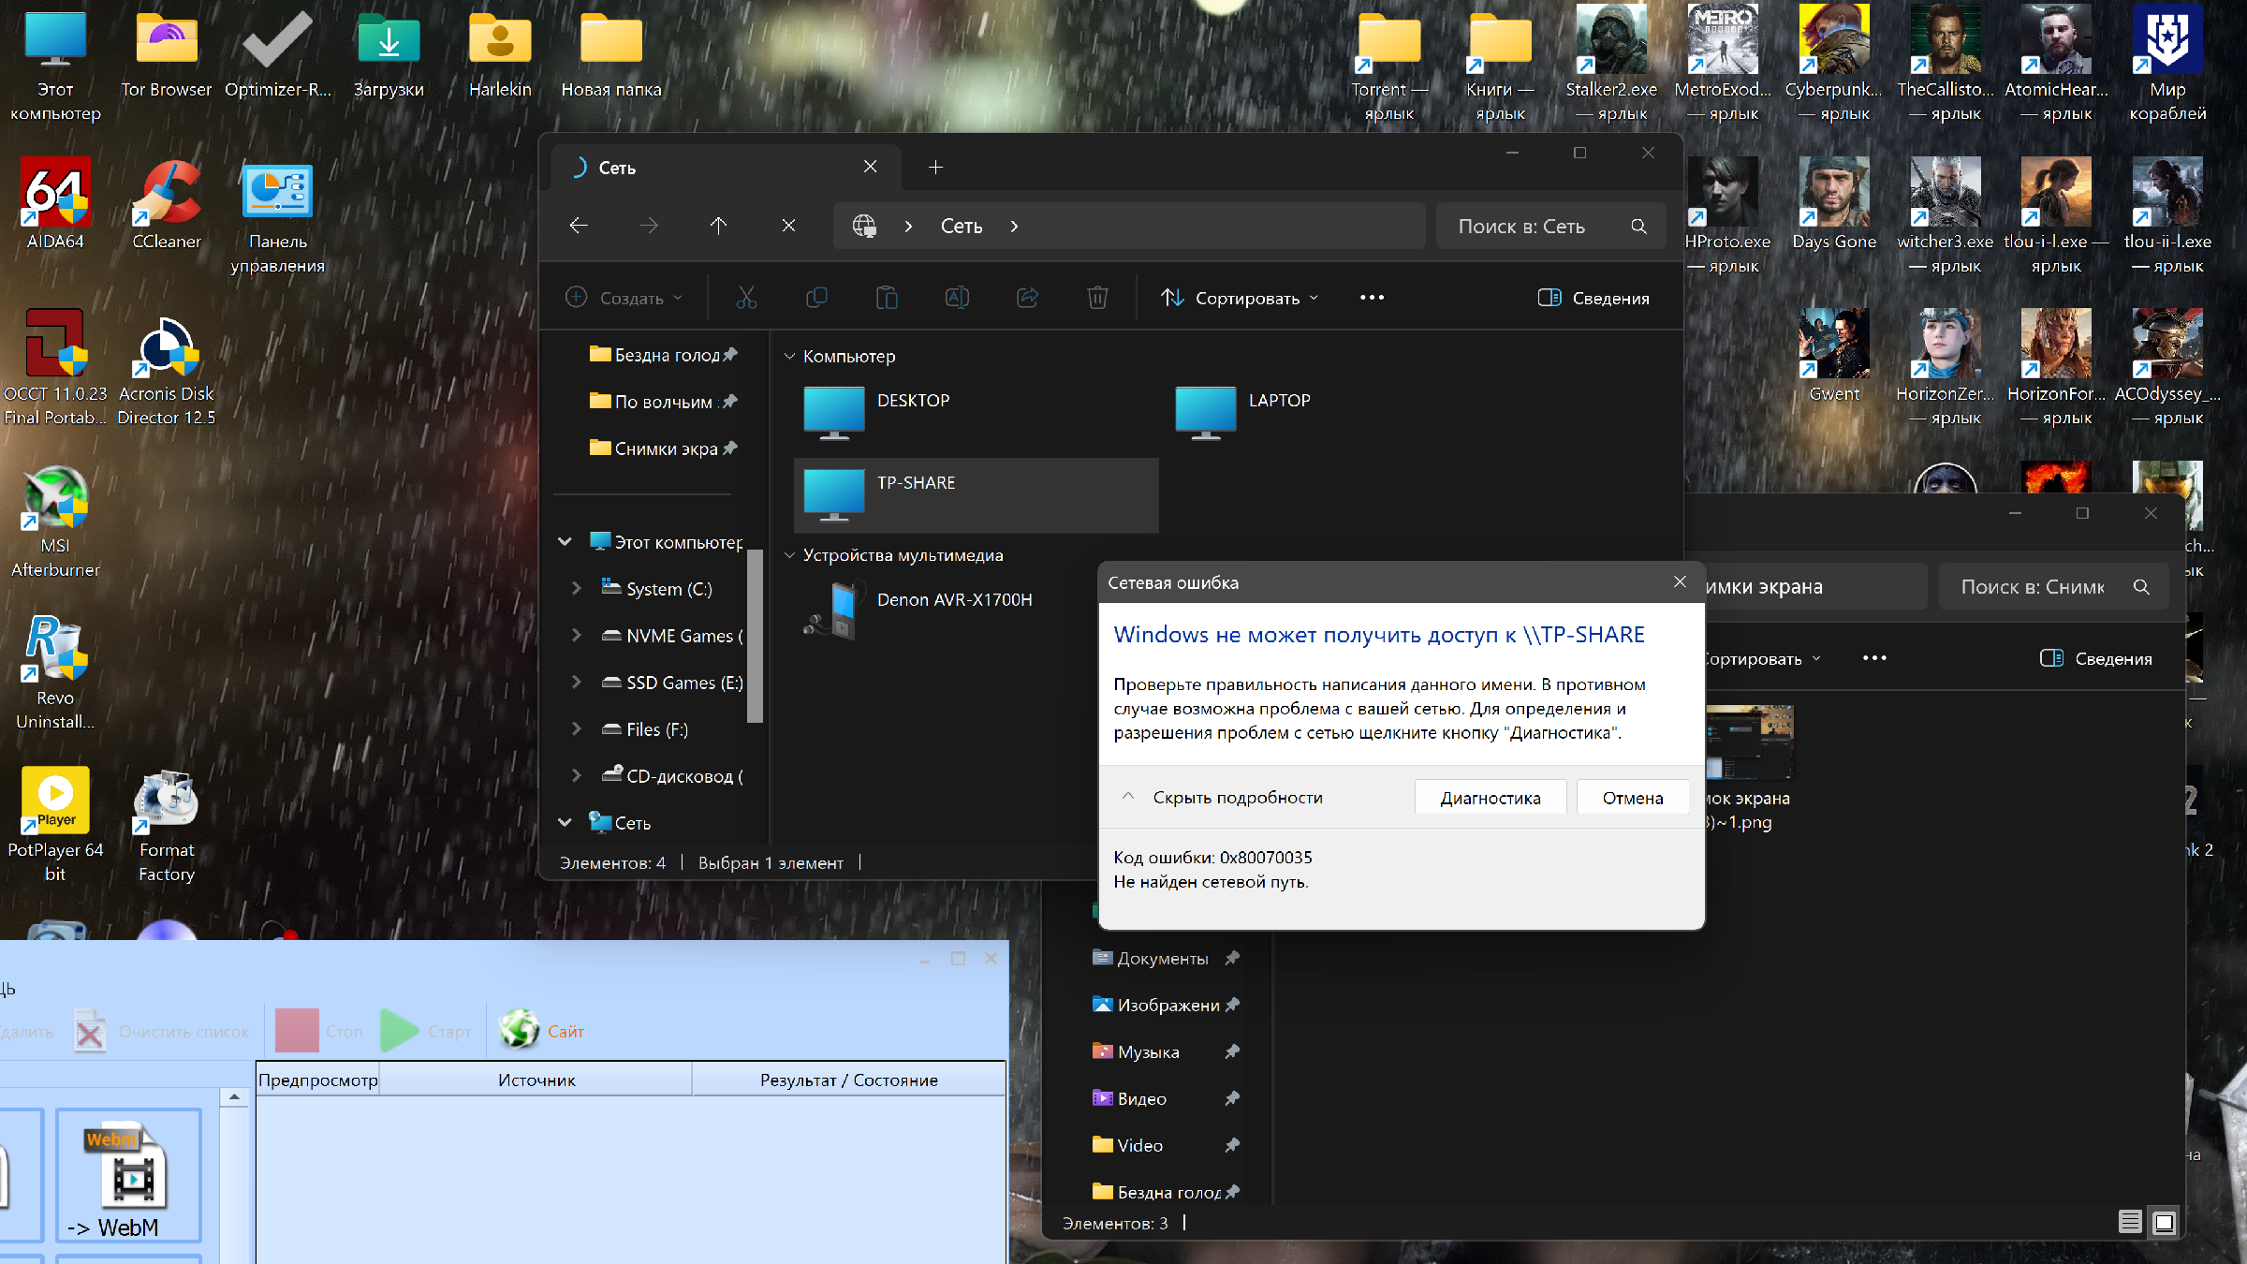
Task: Stop loading with the X next to navigation arrows
Action: coord(788,226)
